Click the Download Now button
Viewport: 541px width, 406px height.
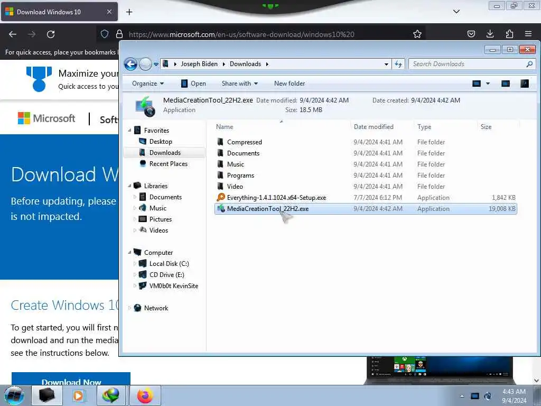point(71,379)
